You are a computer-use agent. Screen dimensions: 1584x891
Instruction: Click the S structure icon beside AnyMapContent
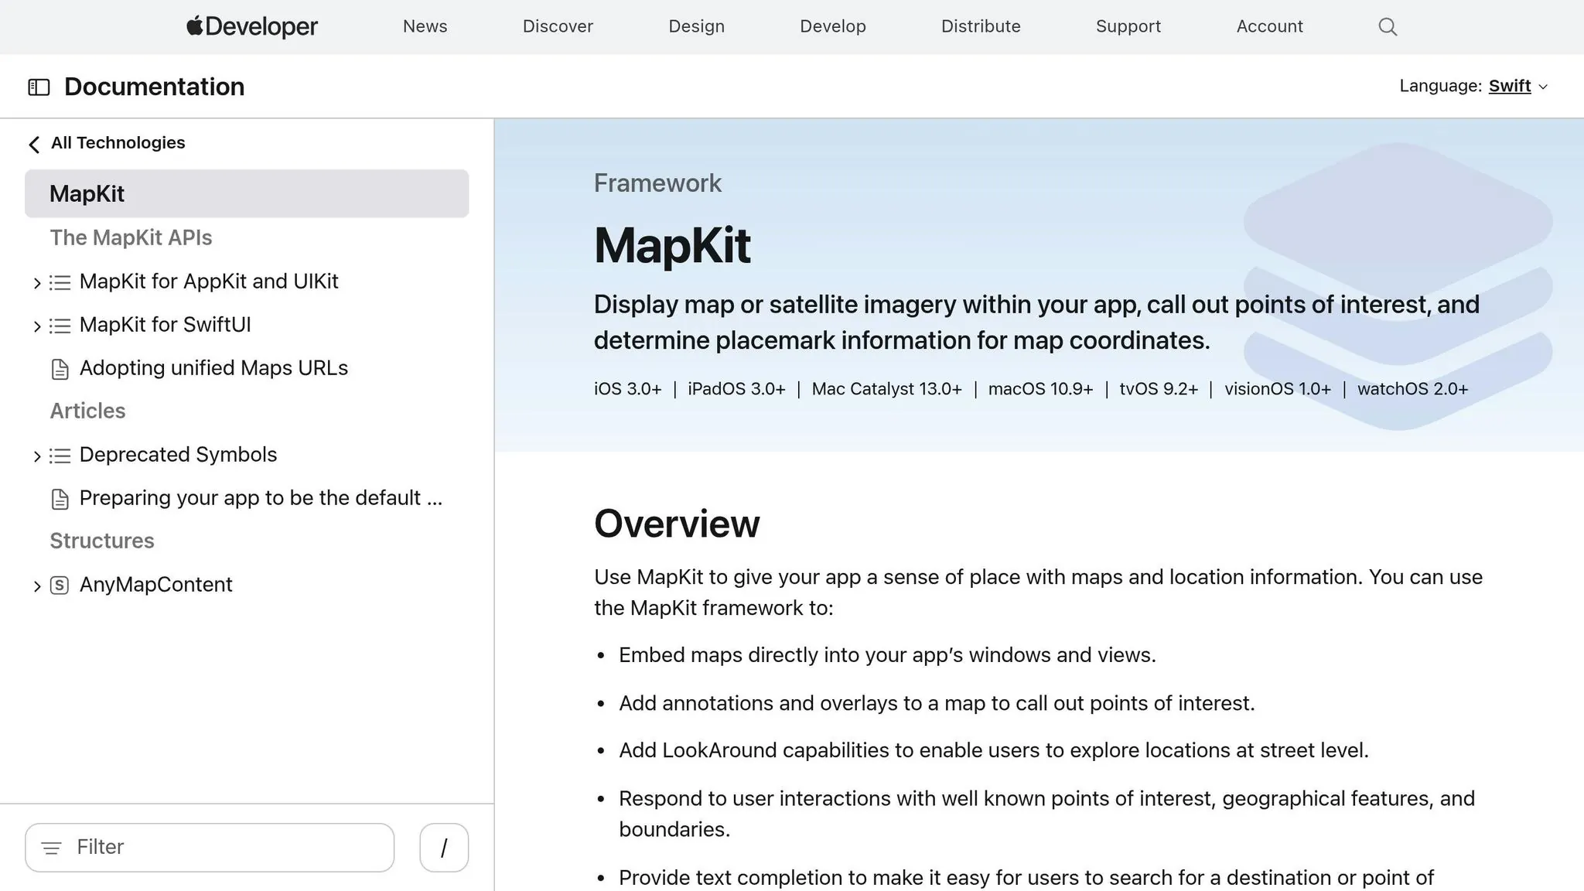[x=60, y=585]
